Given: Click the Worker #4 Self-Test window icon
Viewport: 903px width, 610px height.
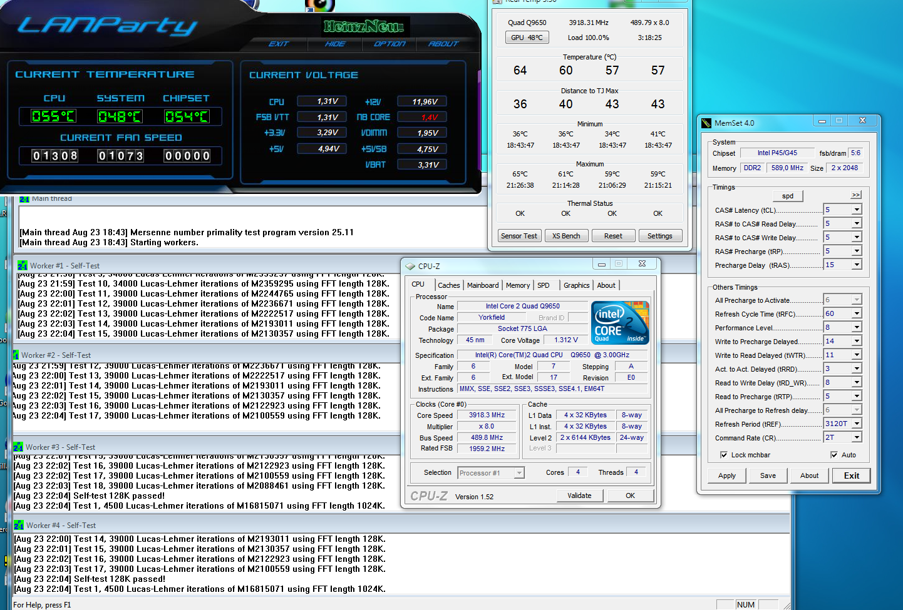Looking at the screenshot, I should (19, 525).
